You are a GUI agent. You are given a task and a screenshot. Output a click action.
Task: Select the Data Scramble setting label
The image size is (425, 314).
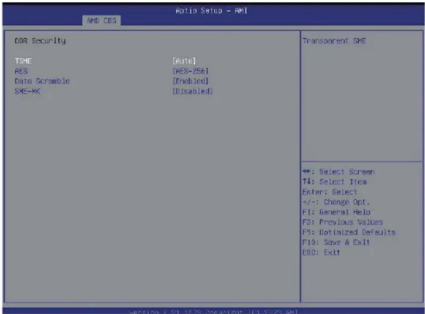point(42,81)
